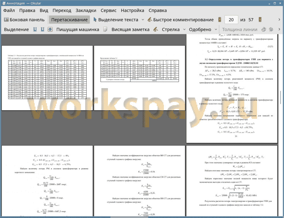
Task: Activate the Перетаскивание browse mode
Action: click(x=69, y=20)
